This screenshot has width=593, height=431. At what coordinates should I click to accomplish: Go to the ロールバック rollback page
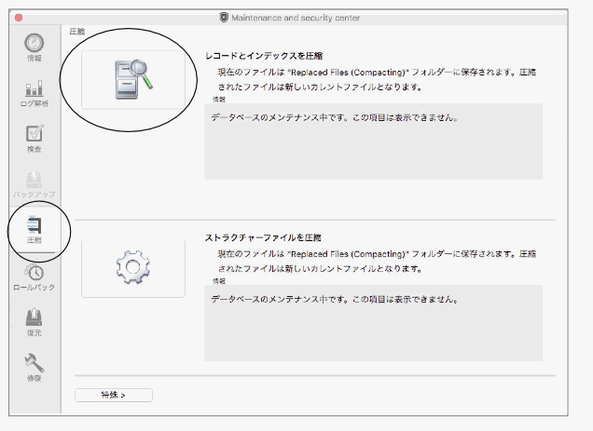34,276
